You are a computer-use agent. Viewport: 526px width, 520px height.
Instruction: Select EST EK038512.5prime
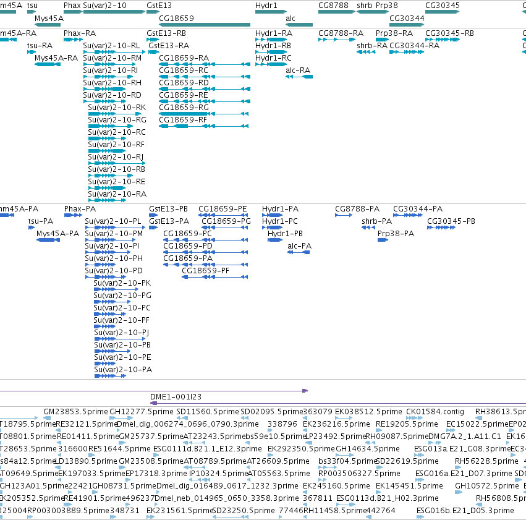pos(368,412)
